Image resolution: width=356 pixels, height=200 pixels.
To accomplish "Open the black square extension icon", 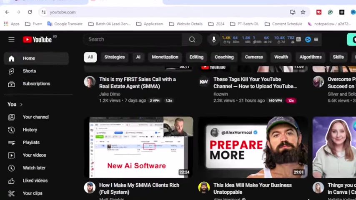I will coord(342,12).
